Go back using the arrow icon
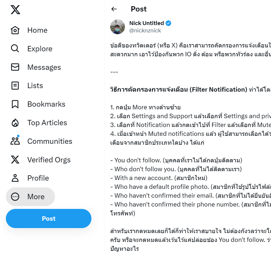The width and height of the screenshot is (271, 254). pyautogui.click(x=114, y=9)
